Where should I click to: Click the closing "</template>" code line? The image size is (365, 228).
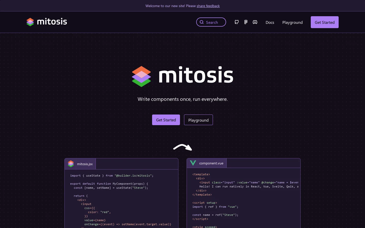click(202, 195)
